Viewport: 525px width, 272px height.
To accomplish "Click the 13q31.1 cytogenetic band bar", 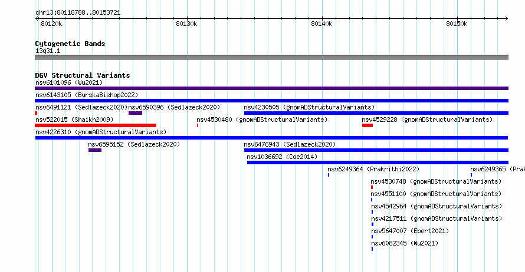I will coord(271,57).
